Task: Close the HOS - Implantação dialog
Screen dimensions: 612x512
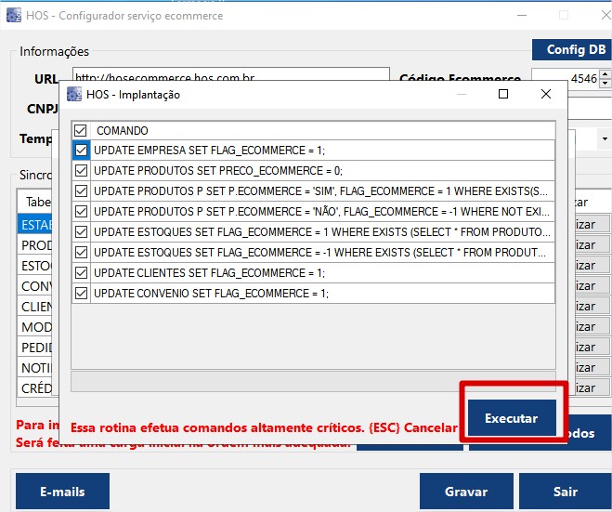Action: click(546, 94)
